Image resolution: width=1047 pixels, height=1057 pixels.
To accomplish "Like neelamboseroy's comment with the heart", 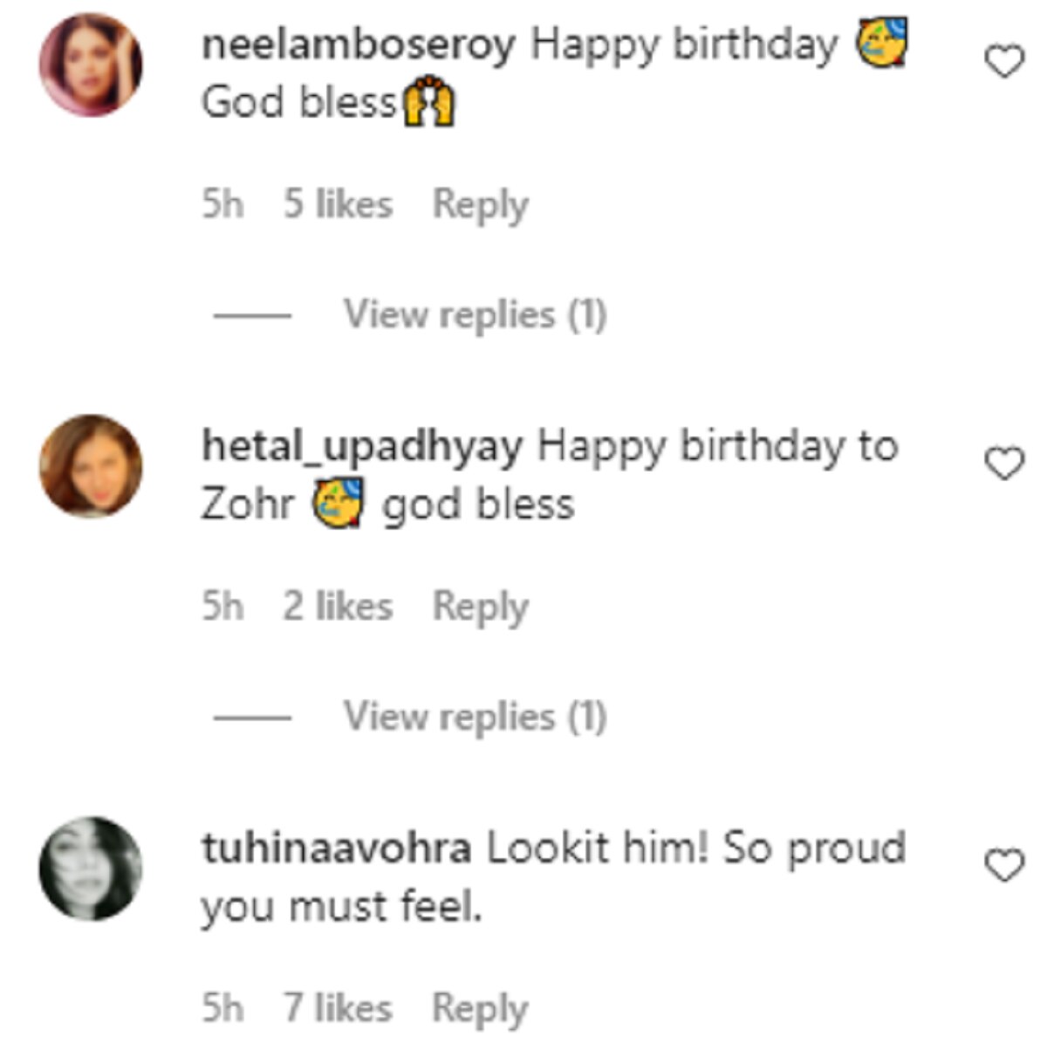I will (x=1003, y=62).
